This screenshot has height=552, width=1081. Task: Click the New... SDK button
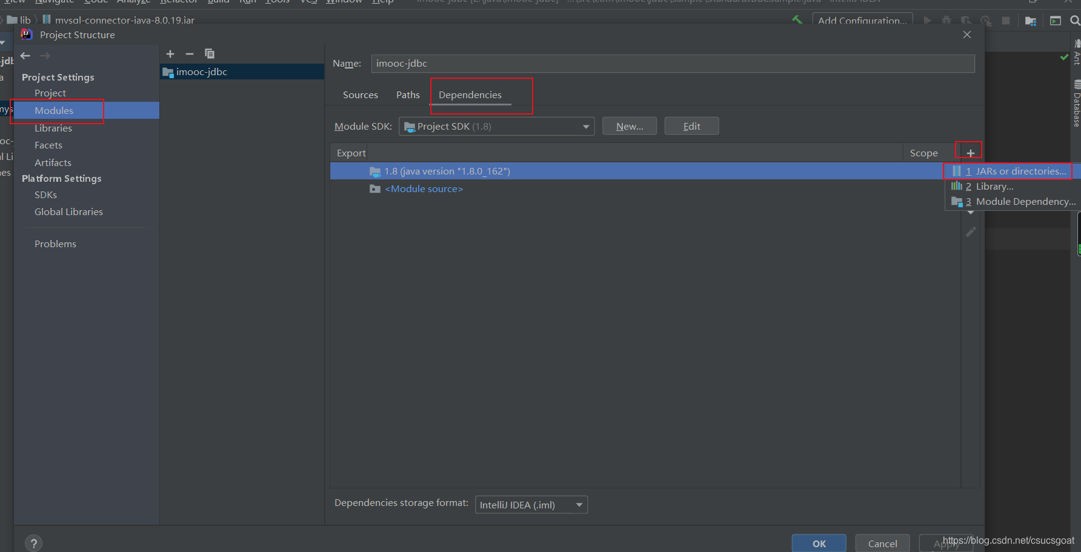[630, 126]
